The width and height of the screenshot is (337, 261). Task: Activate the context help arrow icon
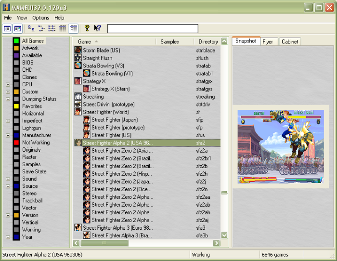point(98,28)
